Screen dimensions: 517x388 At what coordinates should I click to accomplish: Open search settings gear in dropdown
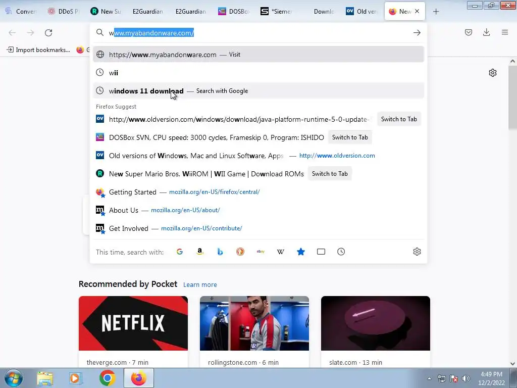[417, 252]
